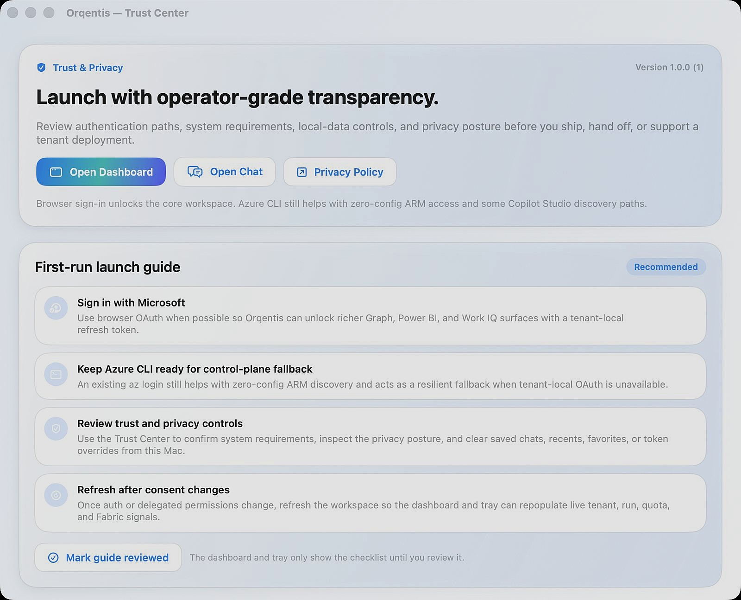
Task: Click the chat bubble icon beside Open Chat
Action: (x=195, y=172)
